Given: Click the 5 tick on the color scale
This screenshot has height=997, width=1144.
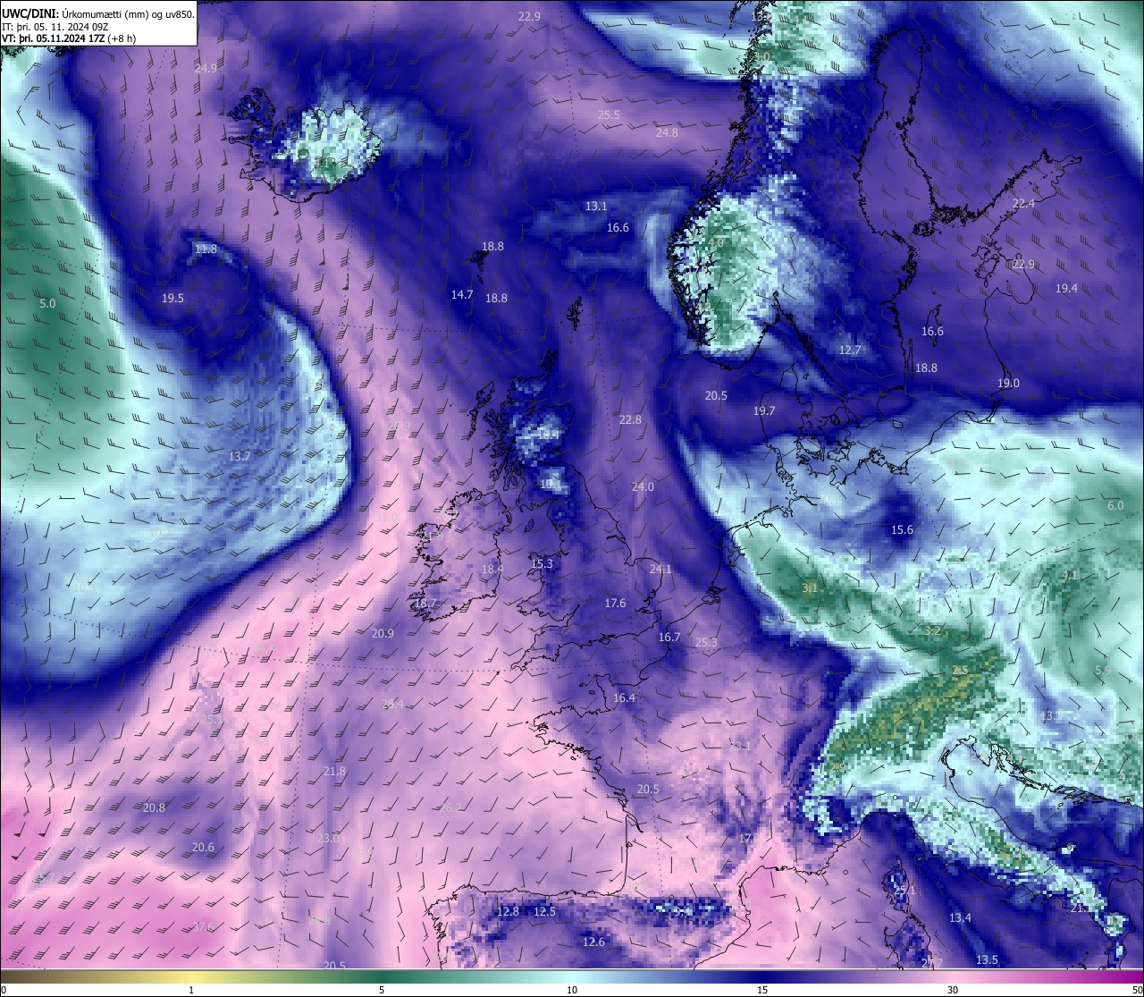Looking at the screenshot, I should pos(382,990).
